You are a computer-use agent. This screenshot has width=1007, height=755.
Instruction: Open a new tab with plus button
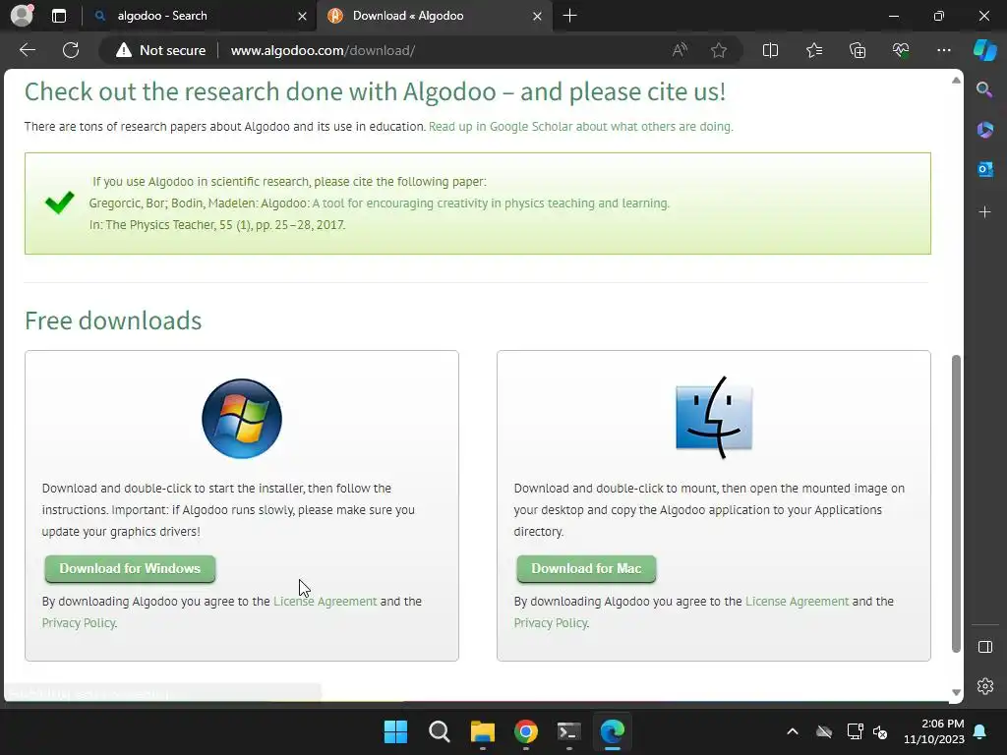tap(569, 16)
